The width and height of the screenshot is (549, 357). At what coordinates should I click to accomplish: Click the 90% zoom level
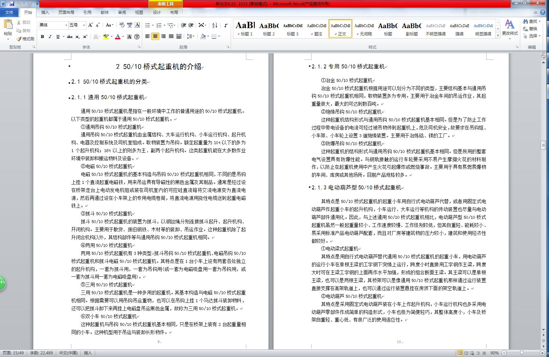[494, 353]
